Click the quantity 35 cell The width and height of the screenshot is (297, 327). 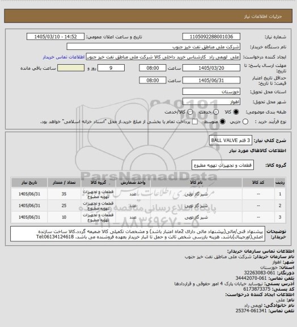(64, 194)
